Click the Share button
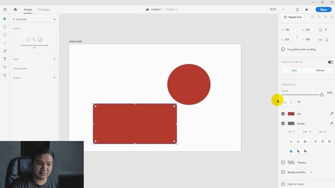335x188 pixels. pos(323,9)
